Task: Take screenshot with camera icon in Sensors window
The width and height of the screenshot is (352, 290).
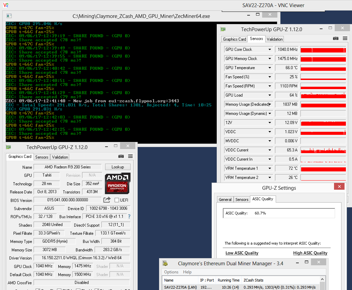Action: (336, 39)
